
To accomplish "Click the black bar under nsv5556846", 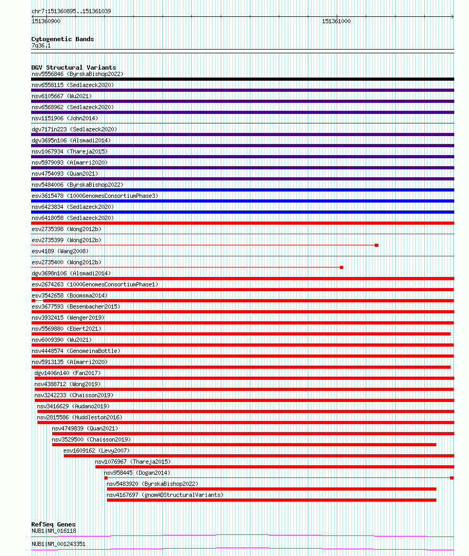I will pyautogui.click(x=242, y=79).
